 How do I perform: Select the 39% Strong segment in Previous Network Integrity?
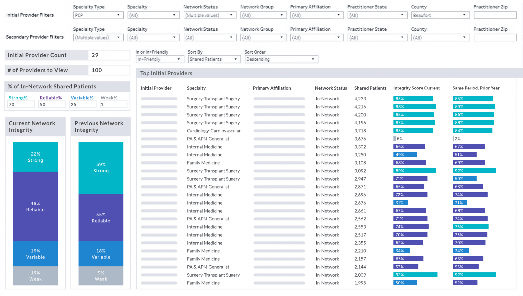click(101, 167)
